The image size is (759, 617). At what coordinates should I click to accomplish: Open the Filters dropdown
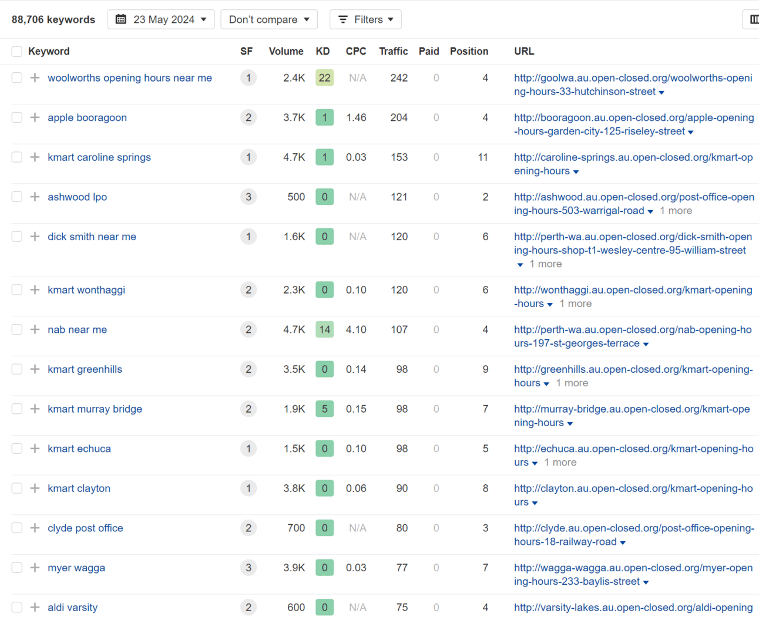pyautogui.click(x=365, y=19)
